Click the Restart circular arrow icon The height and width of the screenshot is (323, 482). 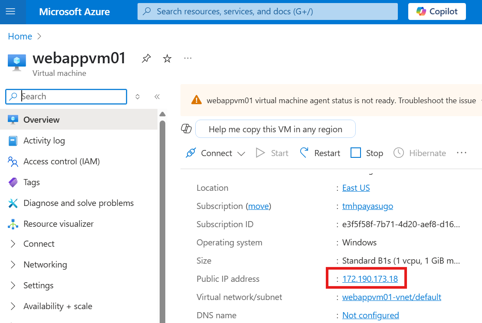click(304, 153)
